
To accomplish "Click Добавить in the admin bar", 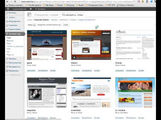I will tap(40, 9).
